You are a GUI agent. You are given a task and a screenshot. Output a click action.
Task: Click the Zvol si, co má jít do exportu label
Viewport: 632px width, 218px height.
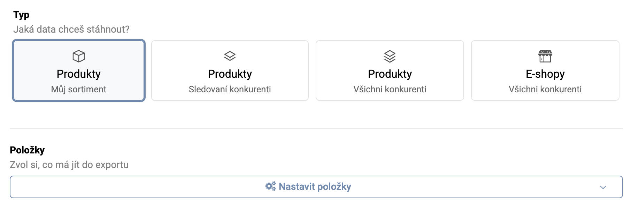pyautogui.click(x=69, y=165)
